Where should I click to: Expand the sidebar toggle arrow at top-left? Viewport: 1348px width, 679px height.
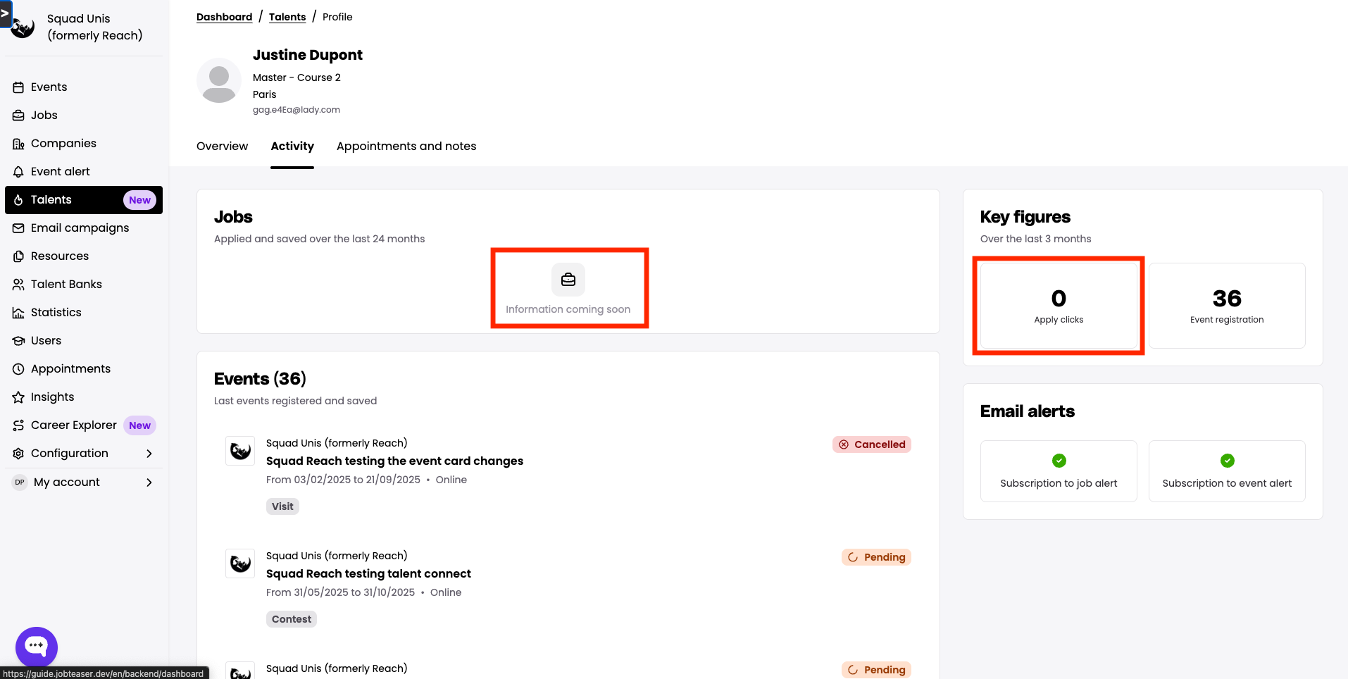(5, 13)
